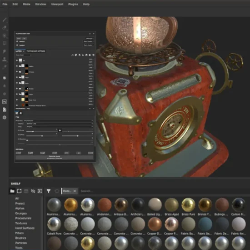
Task: Select the Eraser tool
Action: (x=5, y=28)
